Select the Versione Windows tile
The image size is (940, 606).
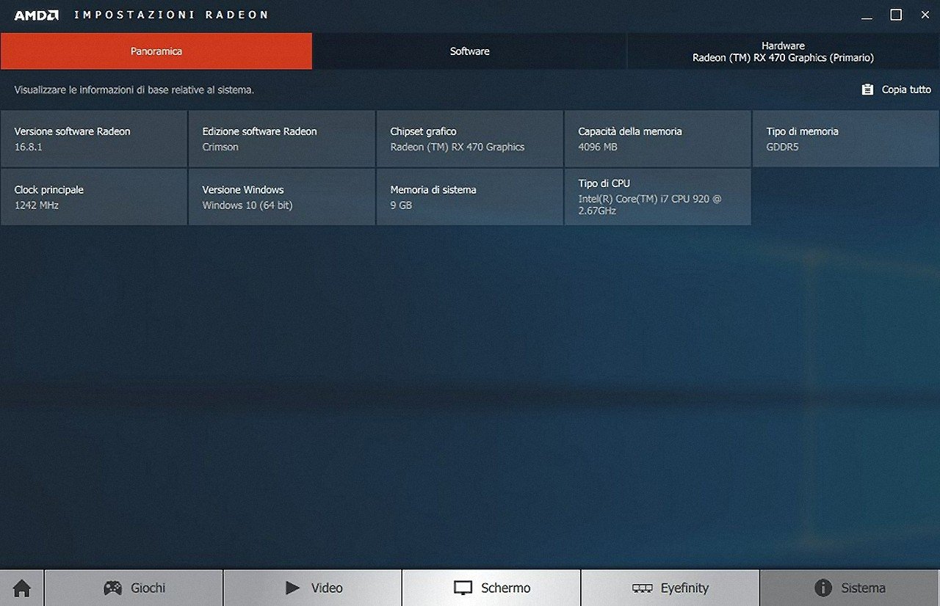pos(282,197)
